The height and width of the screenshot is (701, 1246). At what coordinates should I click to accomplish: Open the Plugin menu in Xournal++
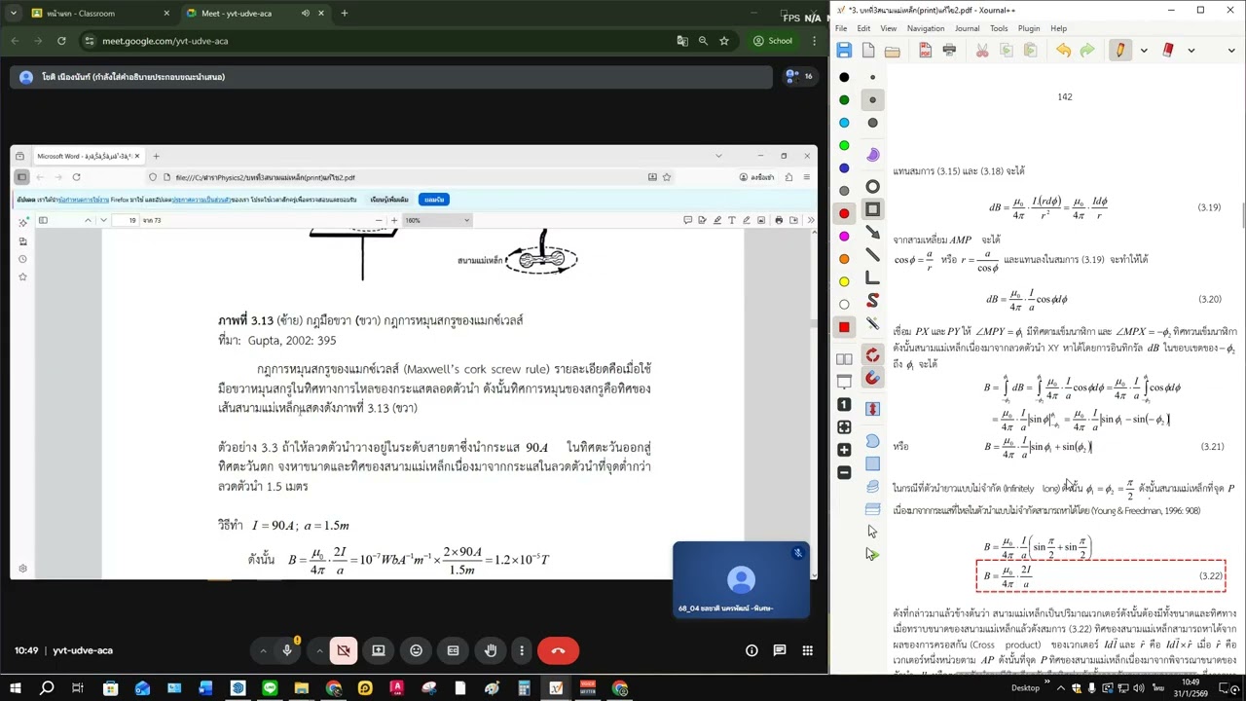point(1029,28)
